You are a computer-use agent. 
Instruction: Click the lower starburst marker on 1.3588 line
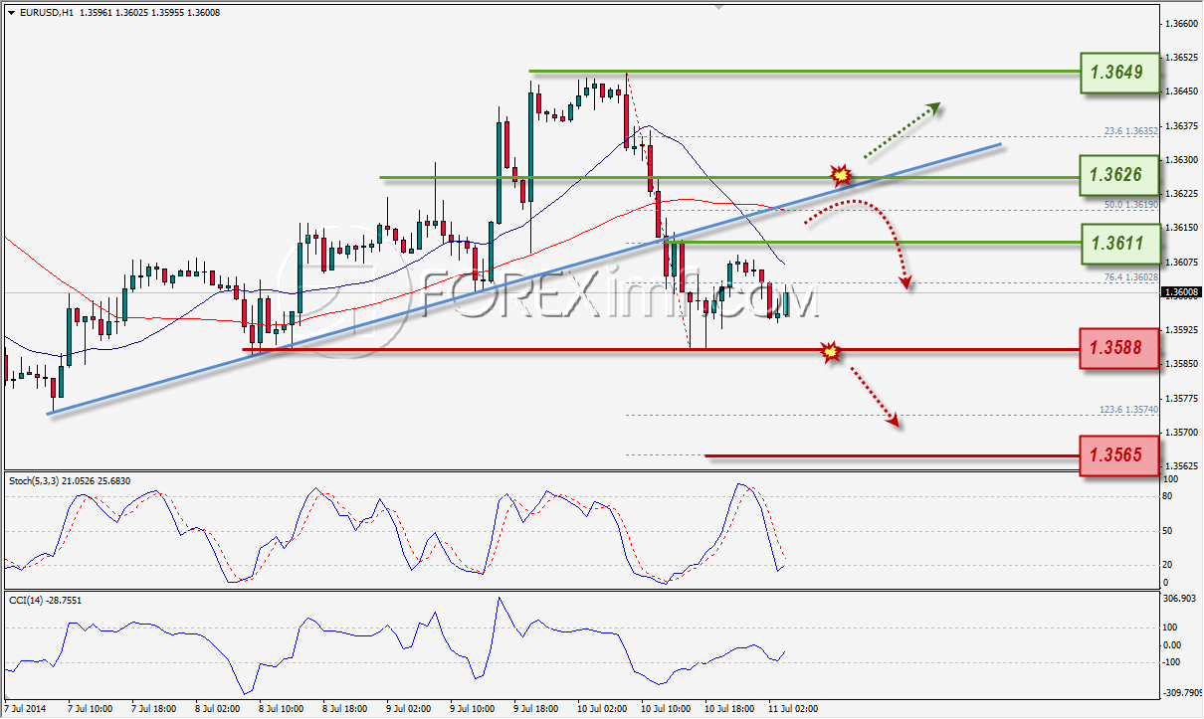[829, 351]
